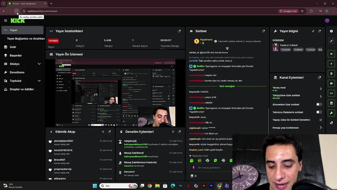Pop out the Yayın İstatistikleri panel
The image size is (337, 190).
click(179, 31)
